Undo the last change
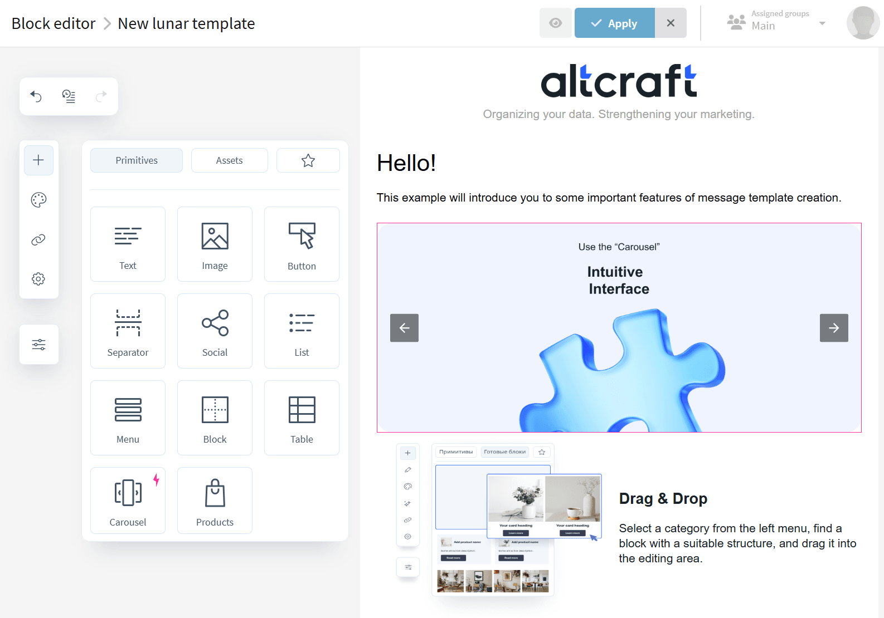The height and width of the screenshot is (618, 884). pyautogui.click(x=36, y=96)
